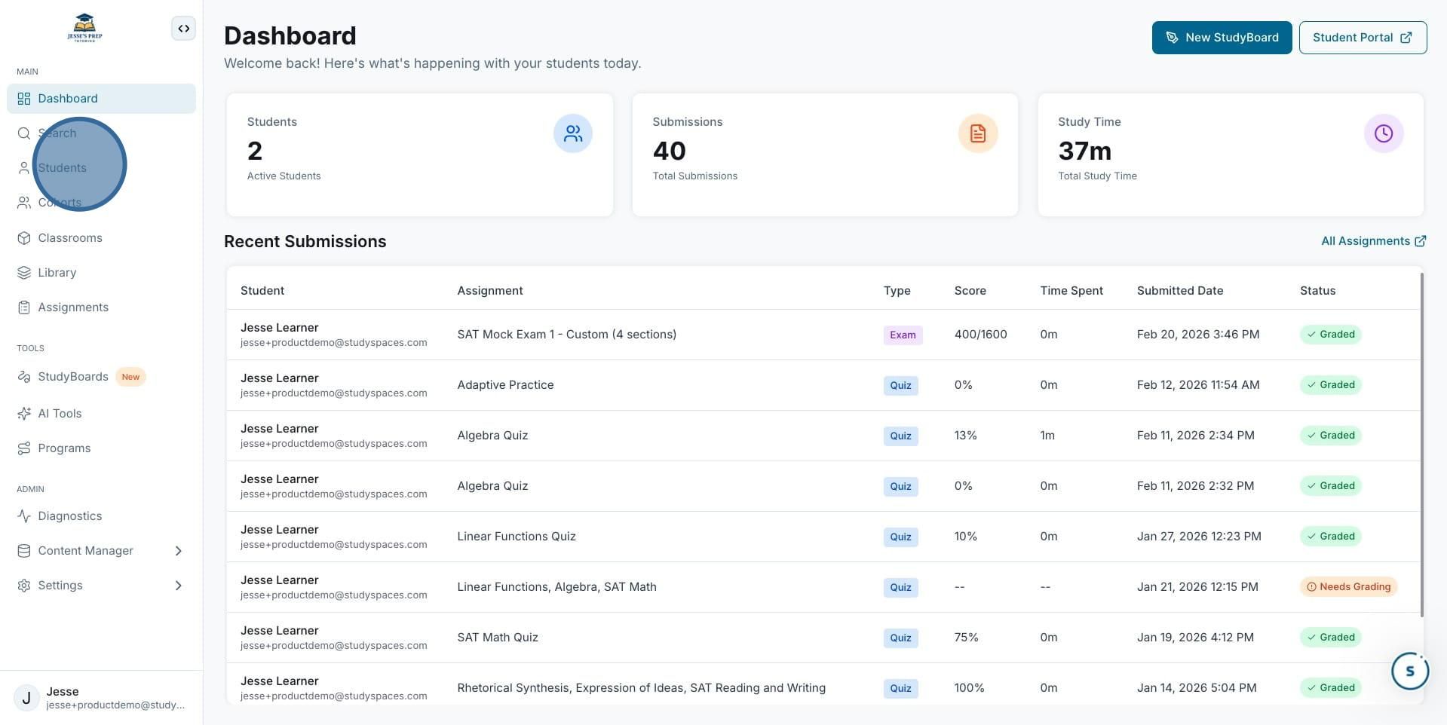
Task: Open the Jesse account menu at bottom
Action: (x=101, y=698)
